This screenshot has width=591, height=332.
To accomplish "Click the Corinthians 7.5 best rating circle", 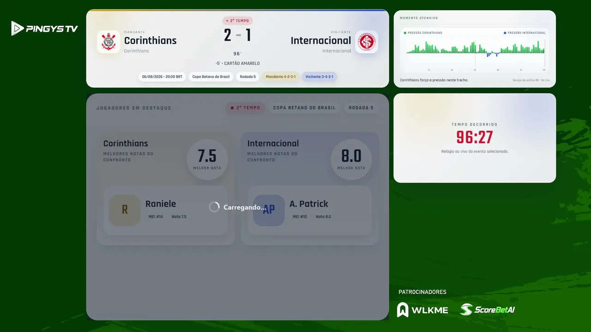I will pos(207,159).
